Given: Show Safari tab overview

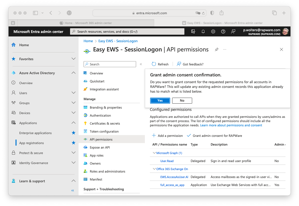Looking at the screenshot, I should pos(274,13).
